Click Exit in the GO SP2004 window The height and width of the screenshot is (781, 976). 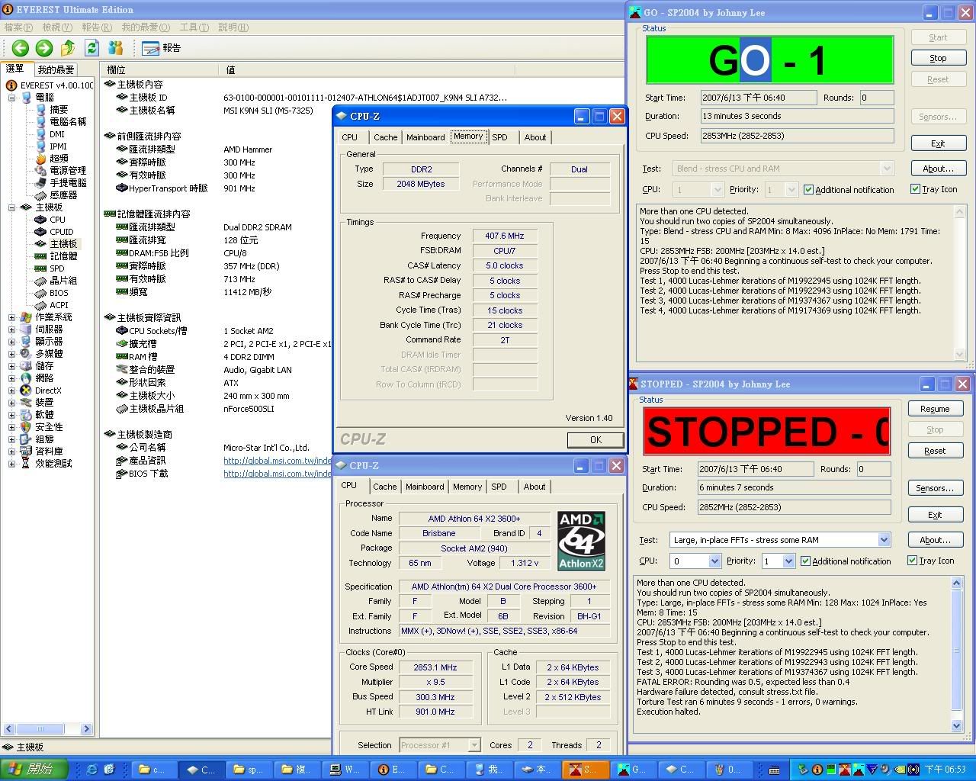[938, 143]
